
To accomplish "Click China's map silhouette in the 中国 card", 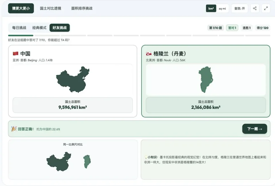I will pyautogui.click(x=72, y=79).
